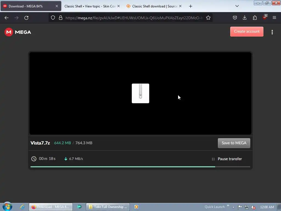The height and width of the screenshot is (211, 281).
Task: Open the browser downloads panel
Action: [x=245, y=18]
